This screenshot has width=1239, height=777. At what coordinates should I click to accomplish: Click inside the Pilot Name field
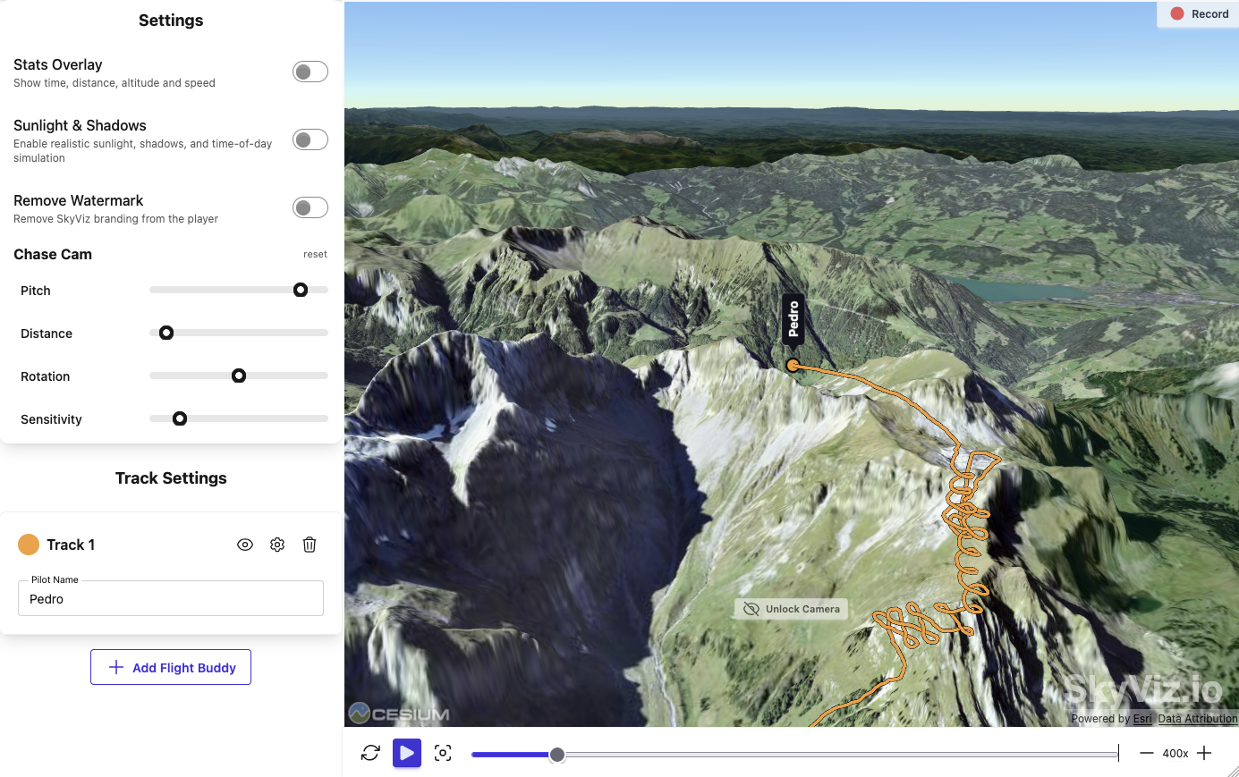170,598
